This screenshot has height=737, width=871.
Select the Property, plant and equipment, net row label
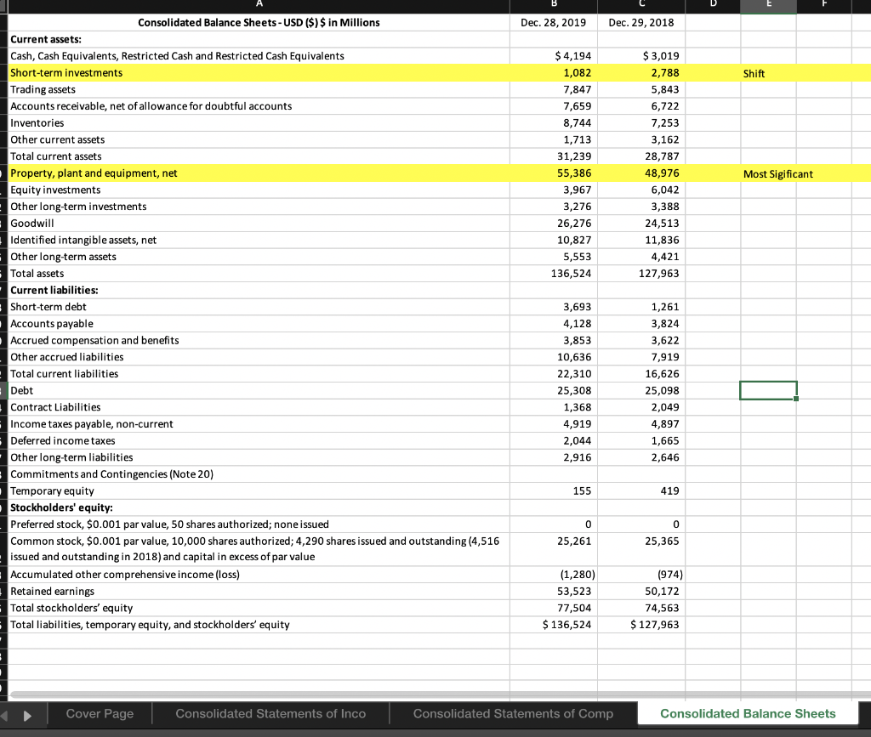click(94, 173)
